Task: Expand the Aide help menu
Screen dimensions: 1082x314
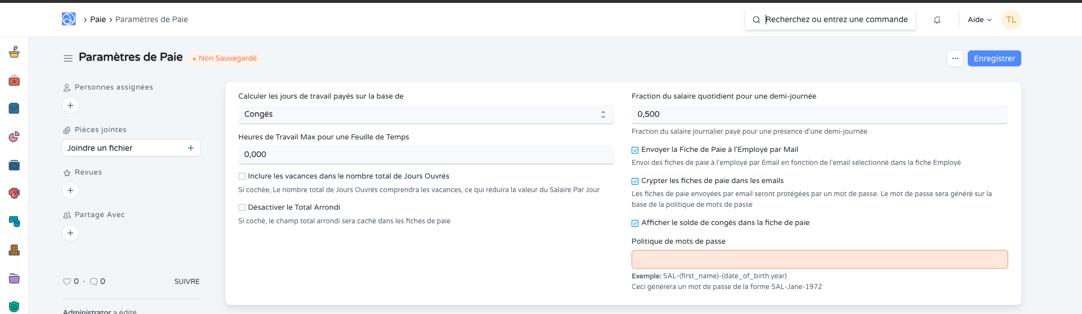Action: click(x=979, y=20)
